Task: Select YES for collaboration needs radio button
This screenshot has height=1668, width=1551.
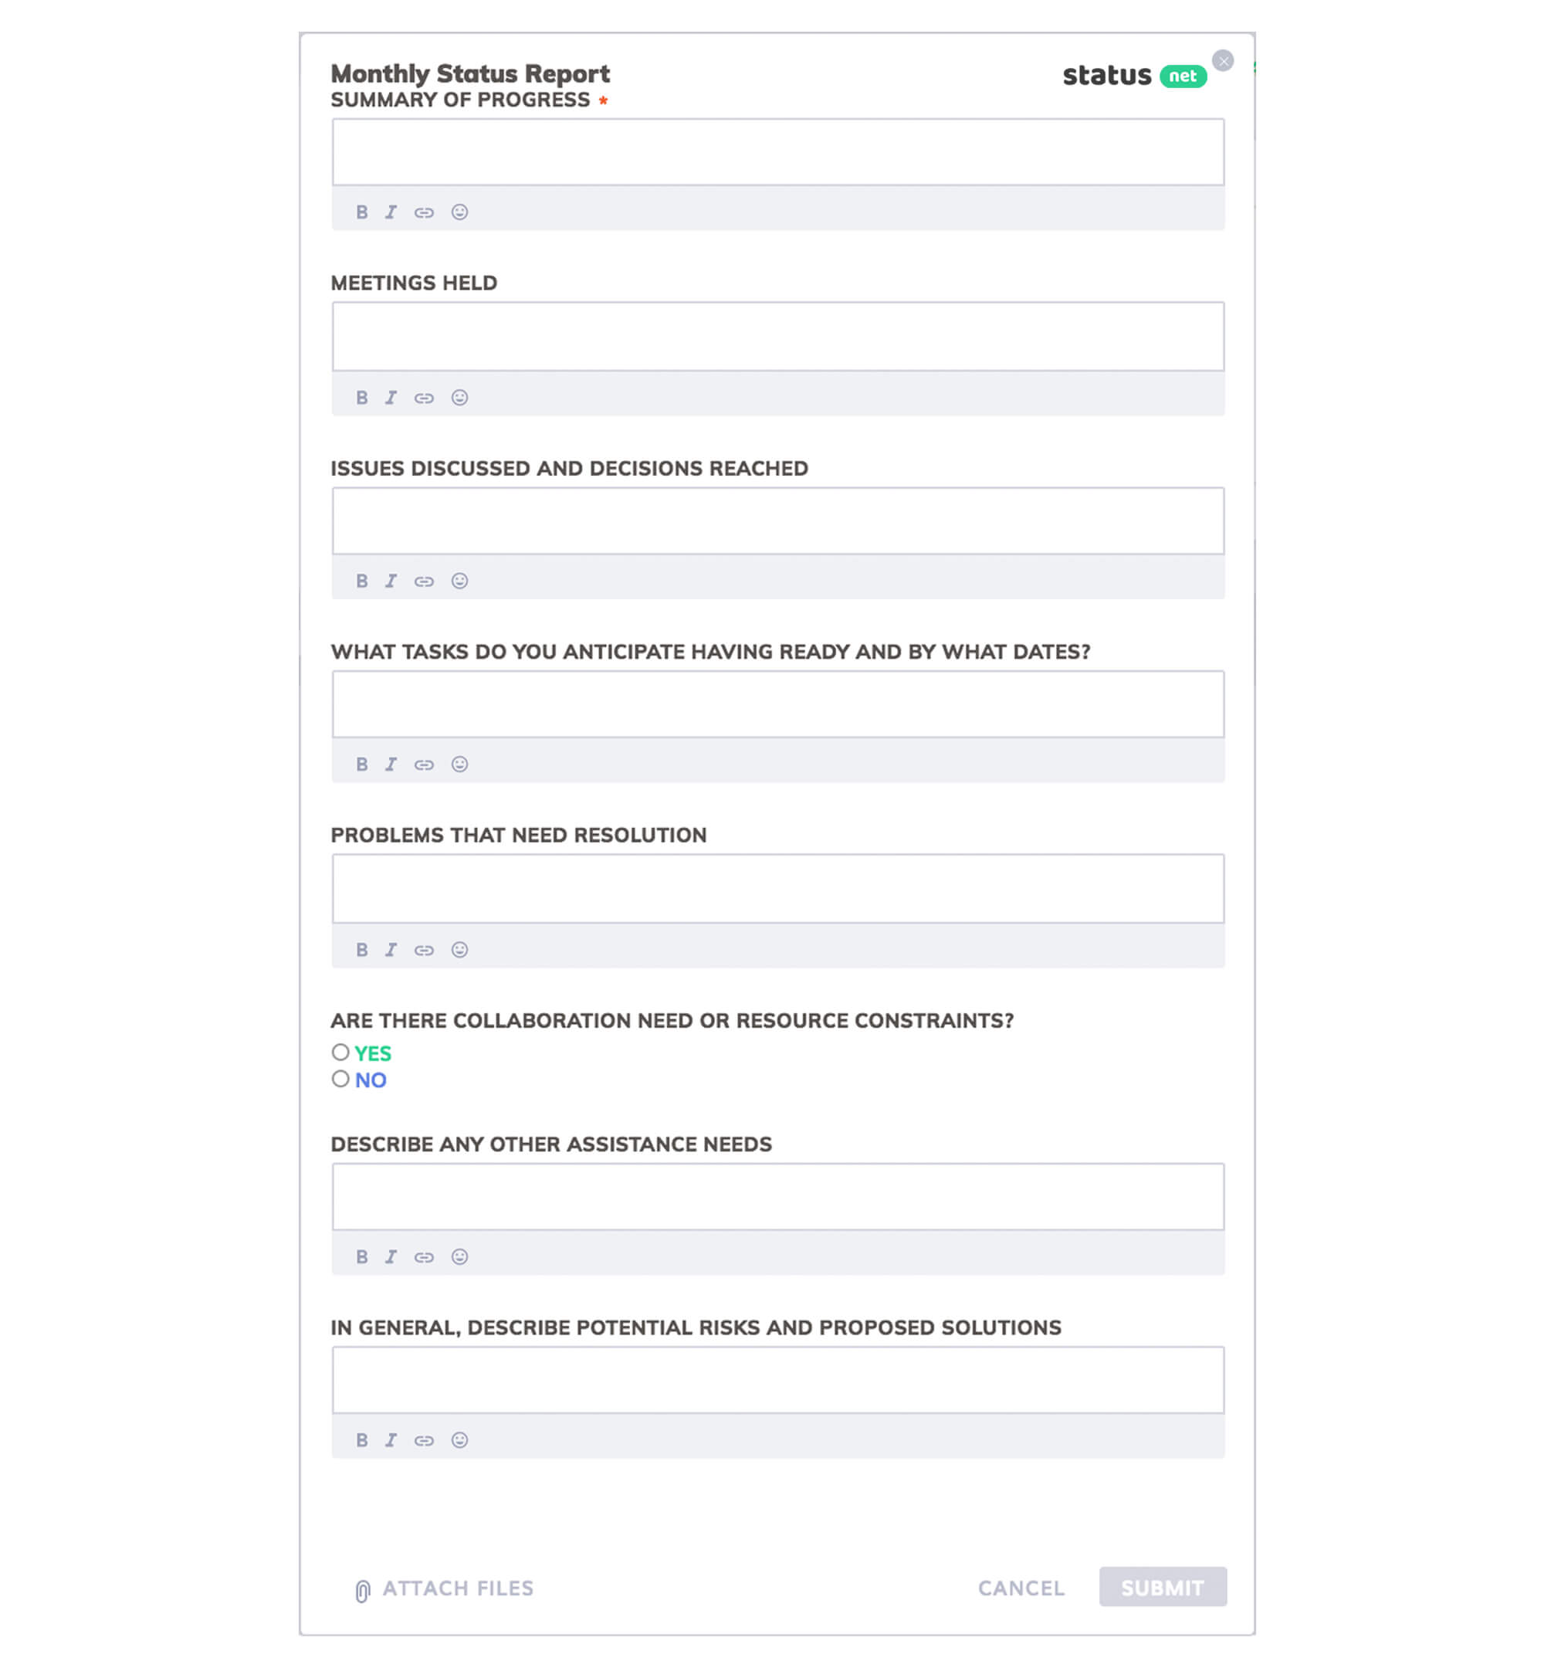Action: (x=341, y=1051)
